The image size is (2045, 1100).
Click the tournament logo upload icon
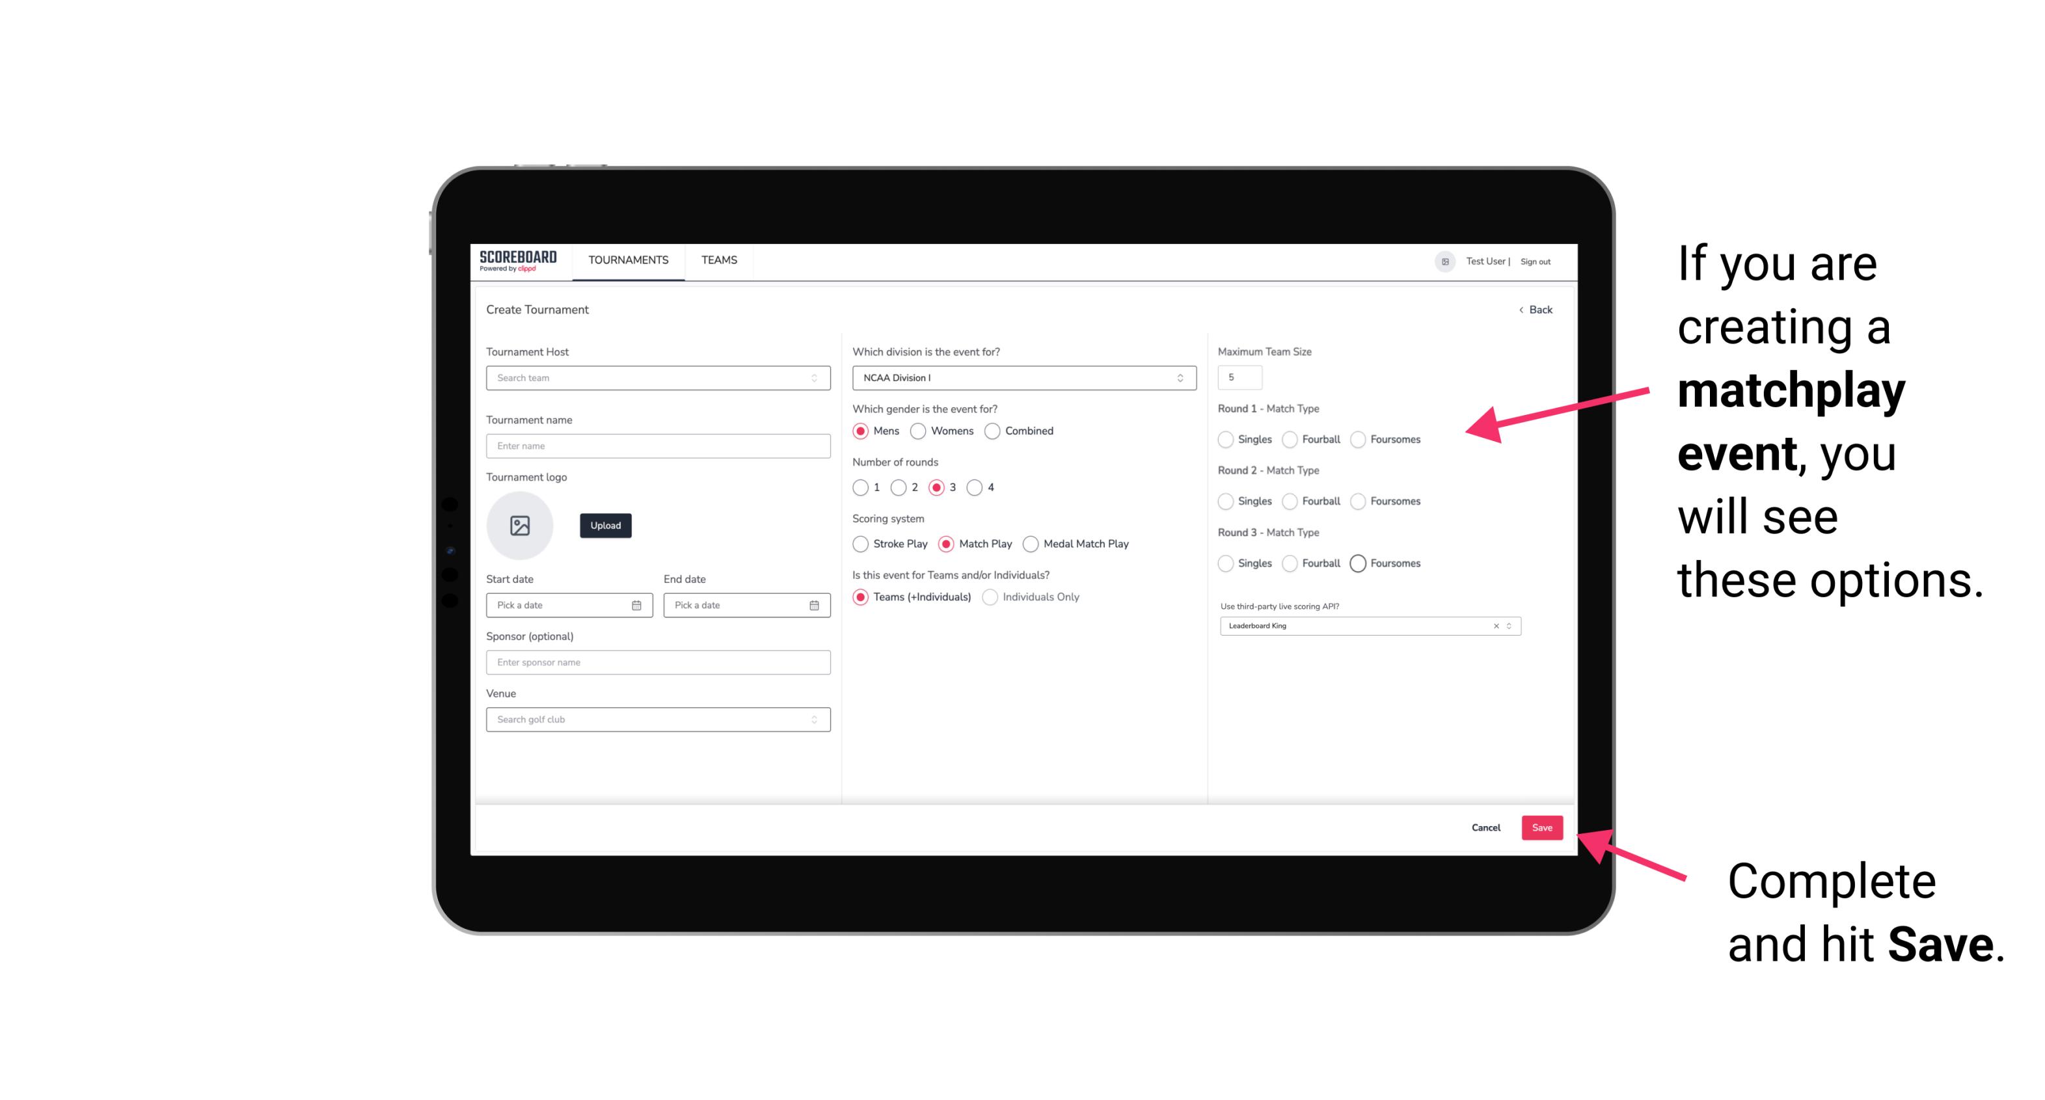(x=520, y=526)
